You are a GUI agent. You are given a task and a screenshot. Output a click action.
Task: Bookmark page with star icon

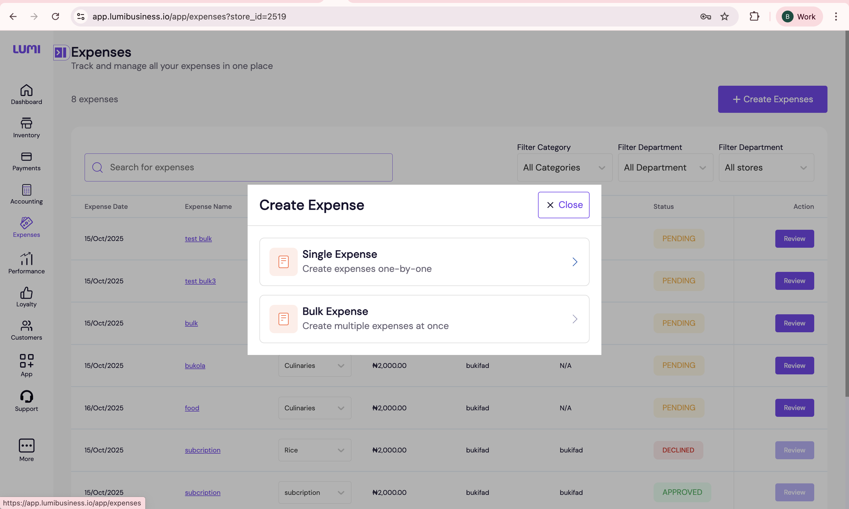click(724, 16)
